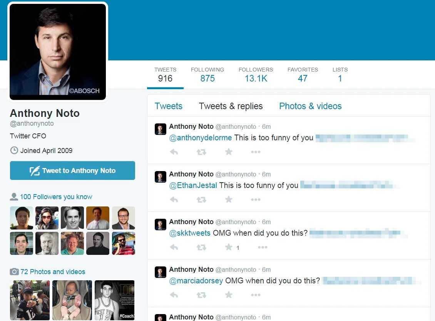Screen dimensions: 435x321
Task: Open the large Anthony Noto profile photo
Action: pos(58,52)
